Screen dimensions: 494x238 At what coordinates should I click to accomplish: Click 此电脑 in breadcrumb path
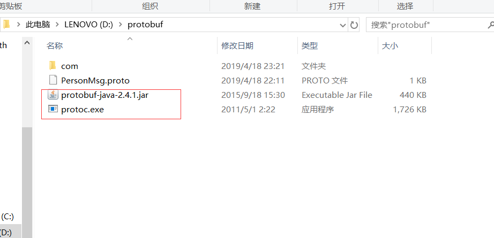point(38,25)
